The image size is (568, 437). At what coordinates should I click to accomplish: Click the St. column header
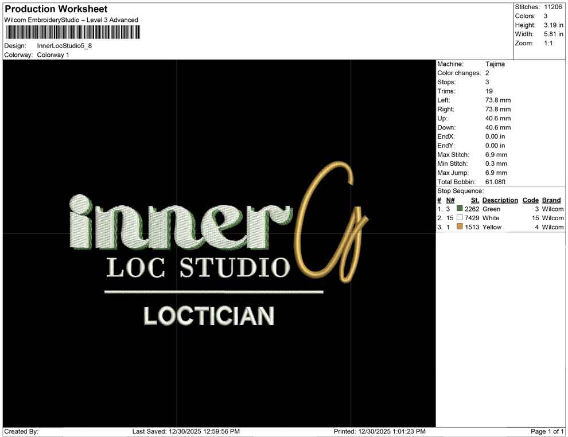coord(474,200)
